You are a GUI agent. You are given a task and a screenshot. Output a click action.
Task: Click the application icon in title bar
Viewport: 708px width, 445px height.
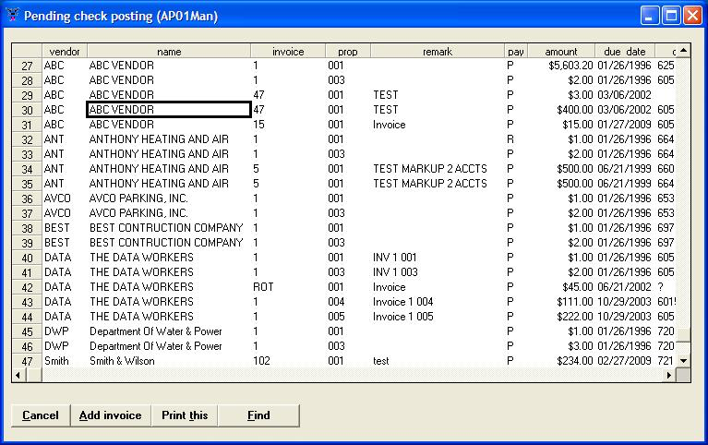coord(13,16)
